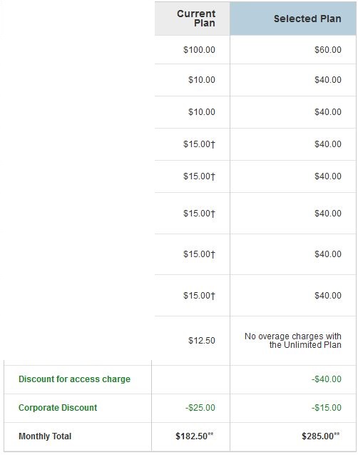The height and width of the screenshot is (455, 358).
Task: Click the -$40.00 access charge discount value
Action: point(327,379)
